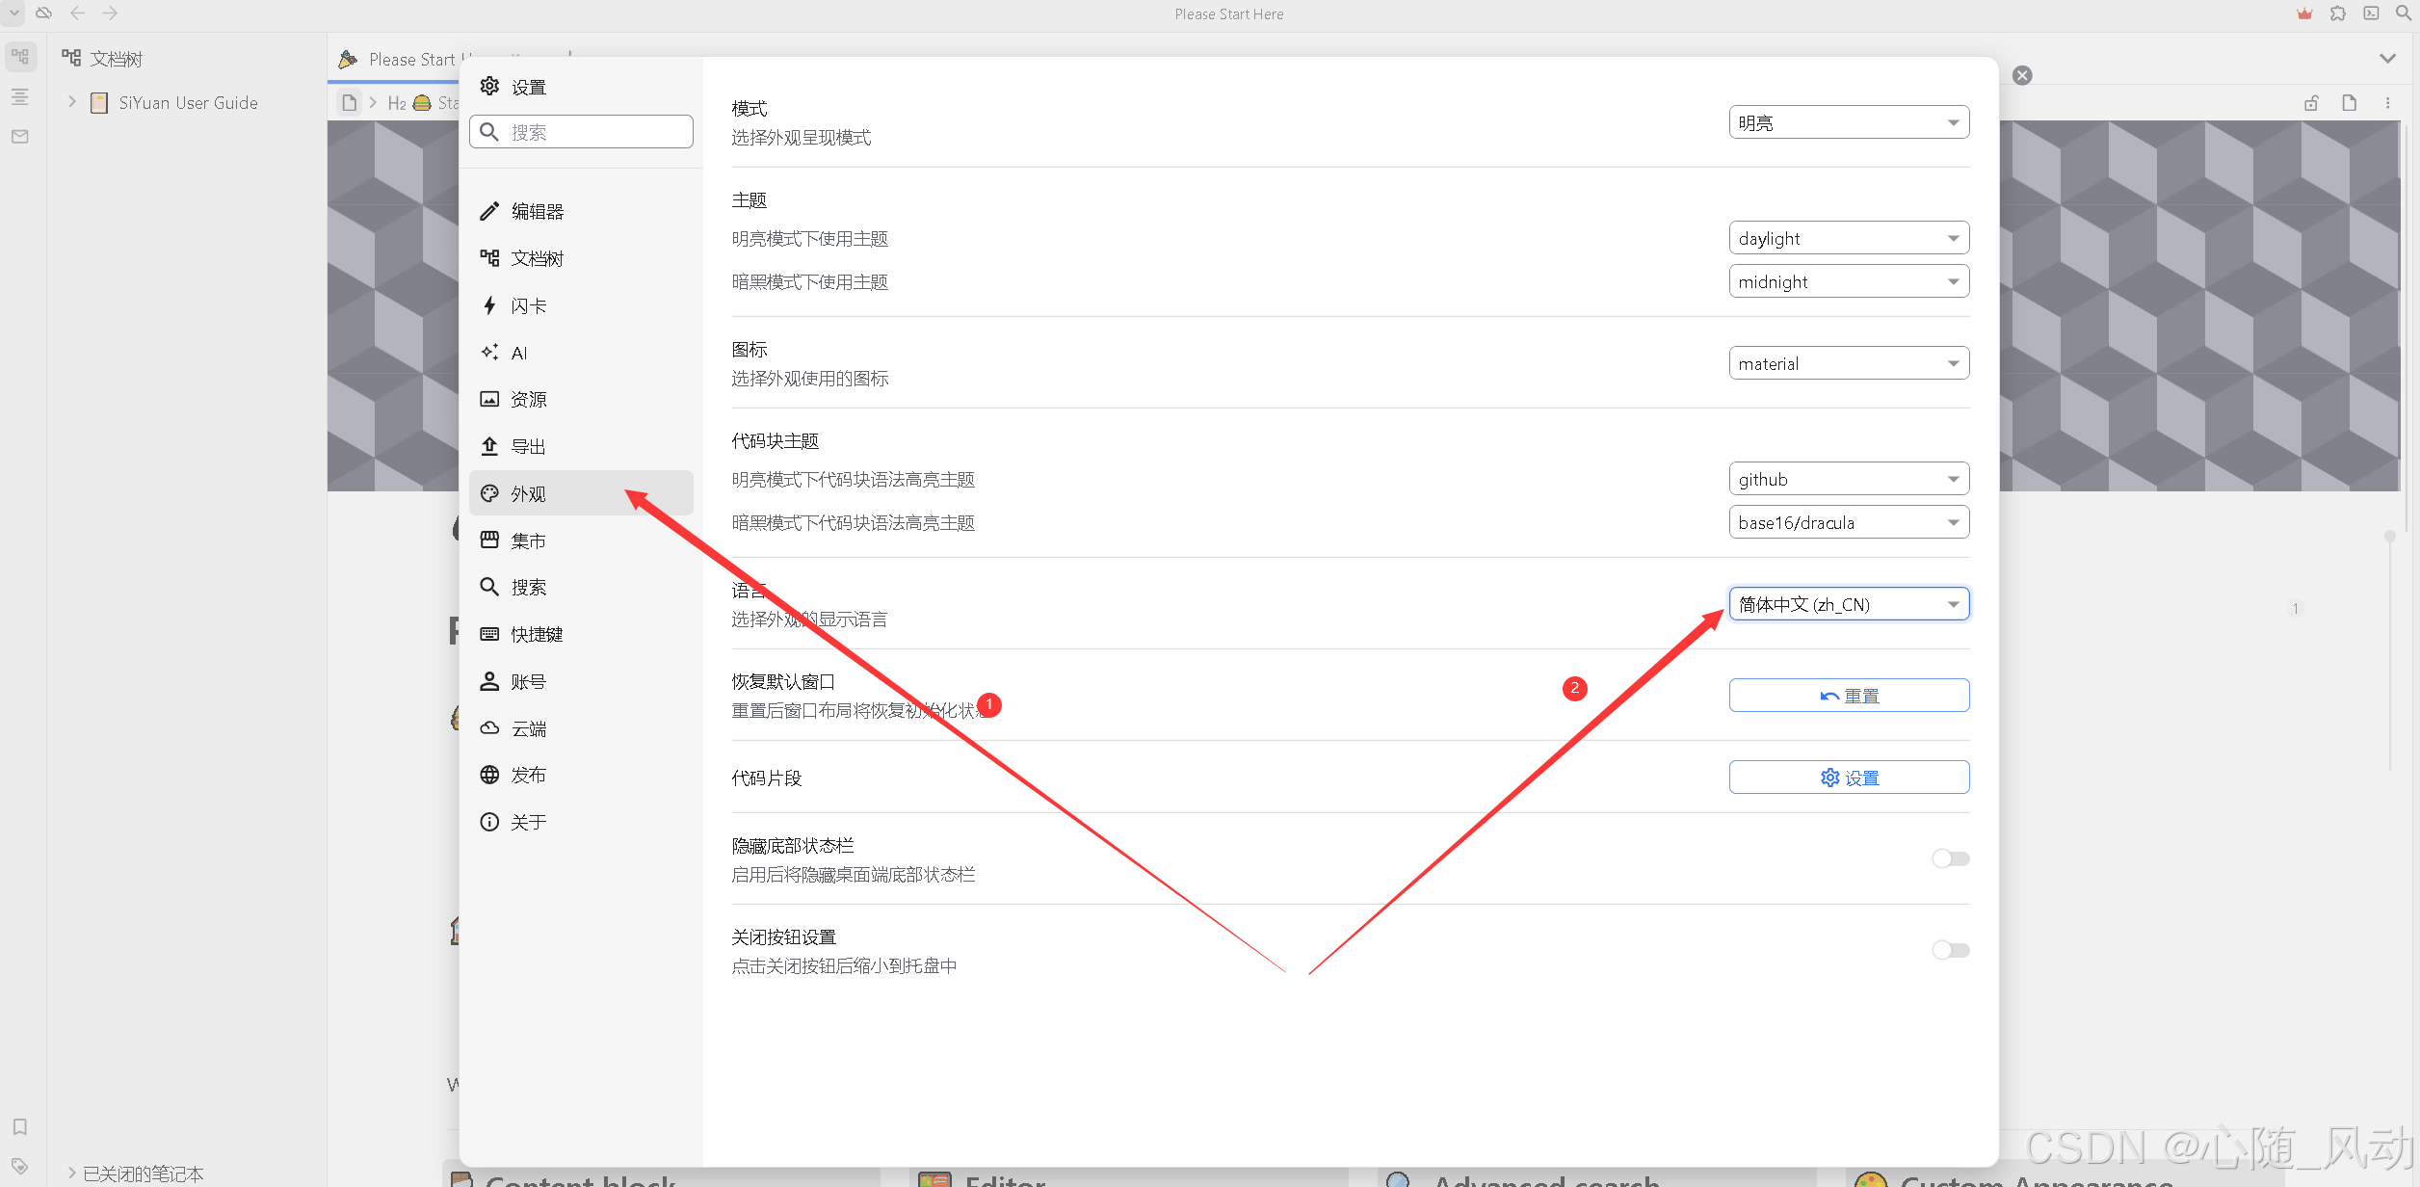Open the inbox icon in left sidebar

click(x=20, y=137)
